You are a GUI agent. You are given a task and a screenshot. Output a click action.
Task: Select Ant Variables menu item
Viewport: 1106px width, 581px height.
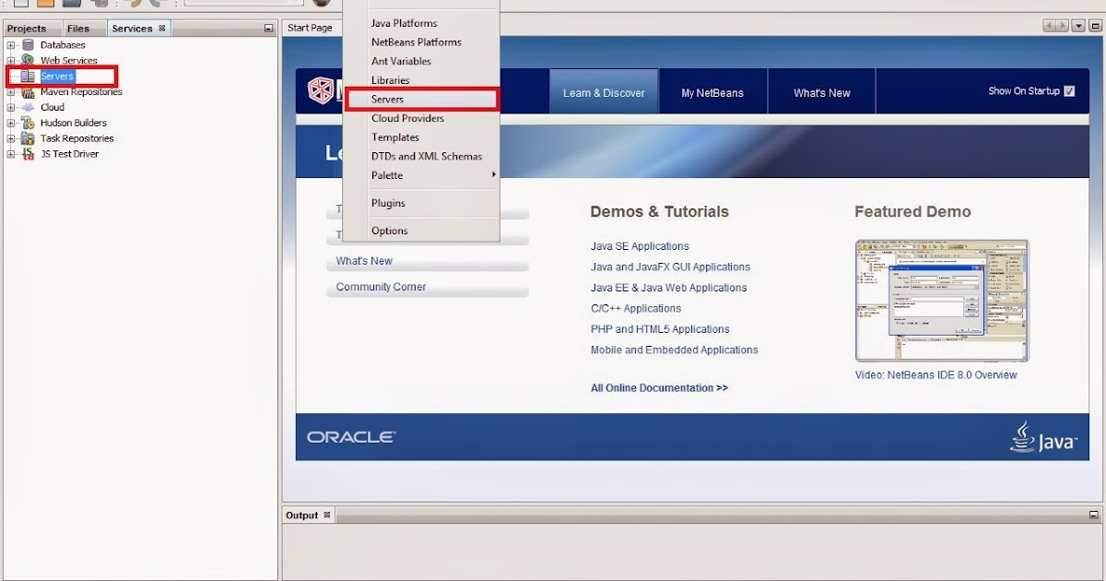pyautogui.click(x=421, y=61)
